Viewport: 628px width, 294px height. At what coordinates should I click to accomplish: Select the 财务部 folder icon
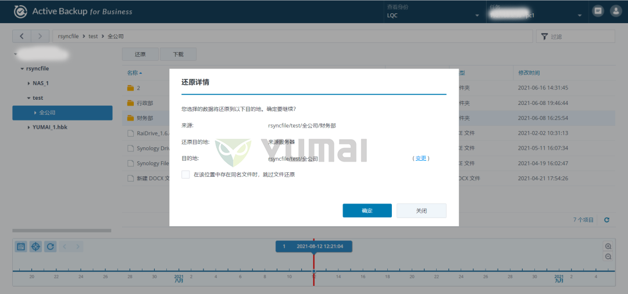tap(130, 118)
